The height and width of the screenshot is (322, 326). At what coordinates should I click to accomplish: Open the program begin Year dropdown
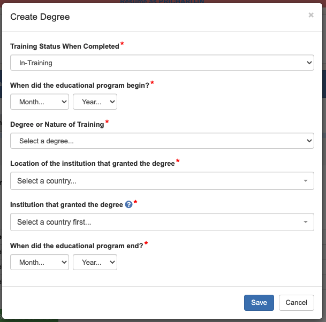pos(95,102)
